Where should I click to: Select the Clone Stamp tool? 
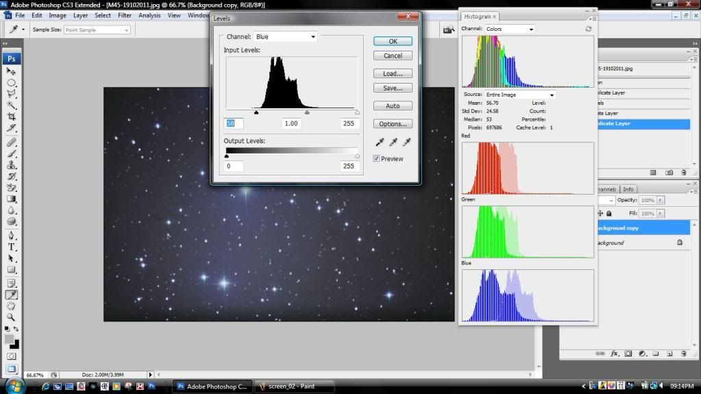tap(11, 164)
